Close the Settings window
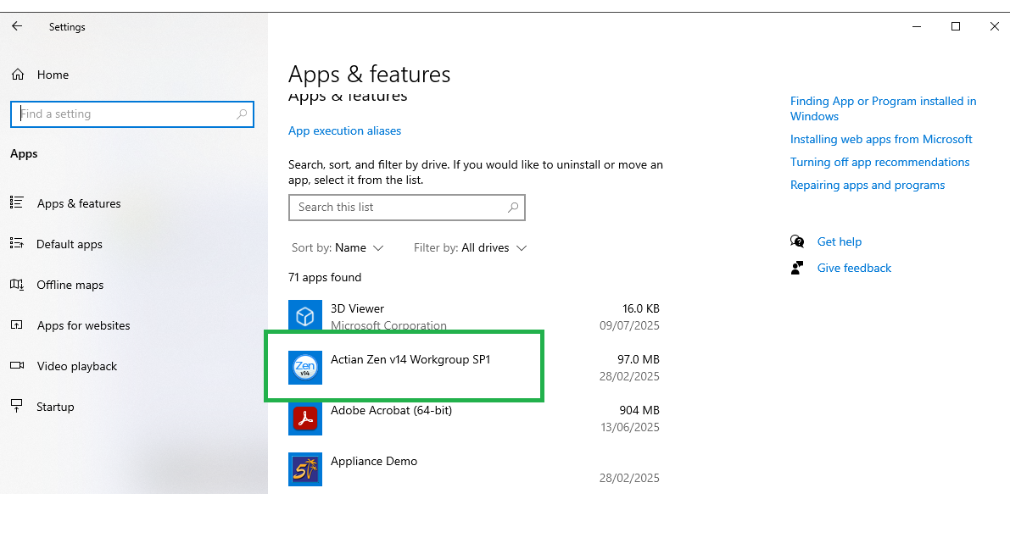 (995, 26)
